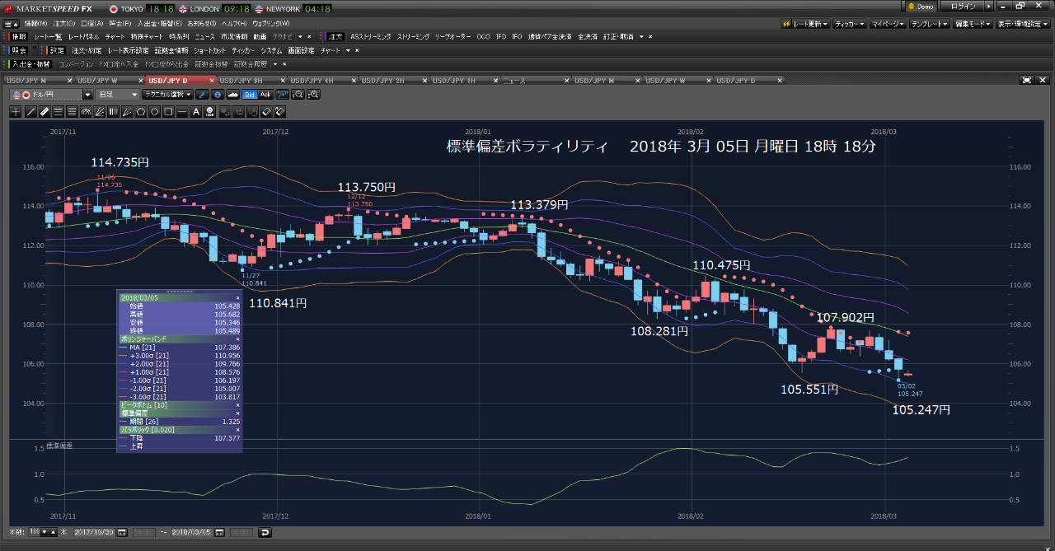Screen dimensions: 1055x551
Task: Toggle the mountain chart type icon
Action: tap(233, 96)
